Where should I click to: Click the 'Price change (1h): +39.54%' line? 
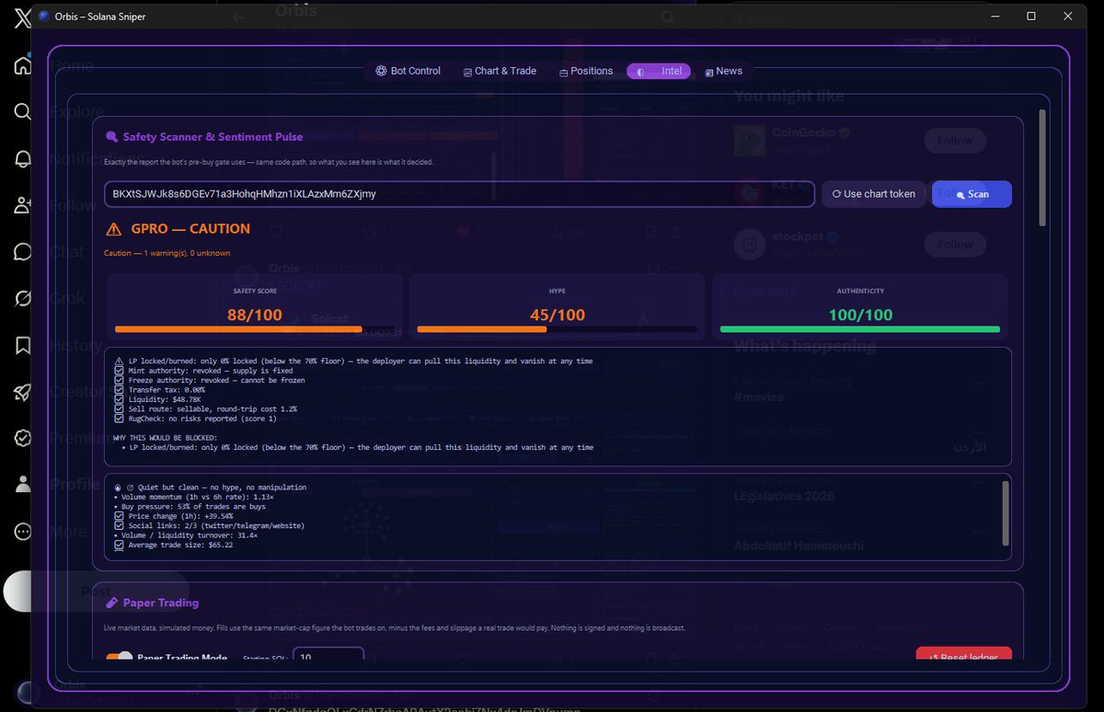174,516
